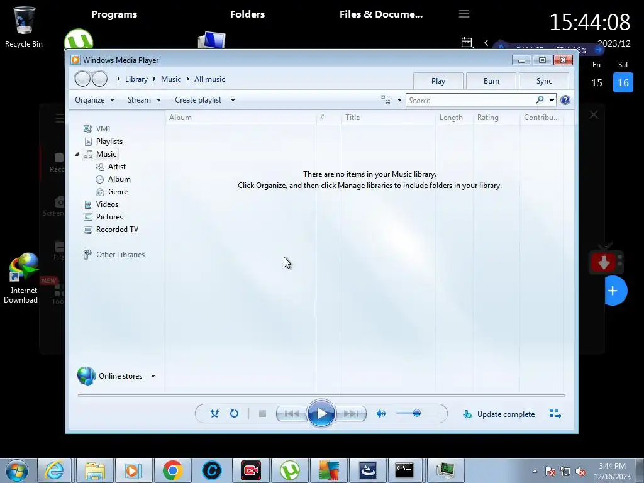Select Genre under Music
Screen dimensions: 644x483
point(118,192)
